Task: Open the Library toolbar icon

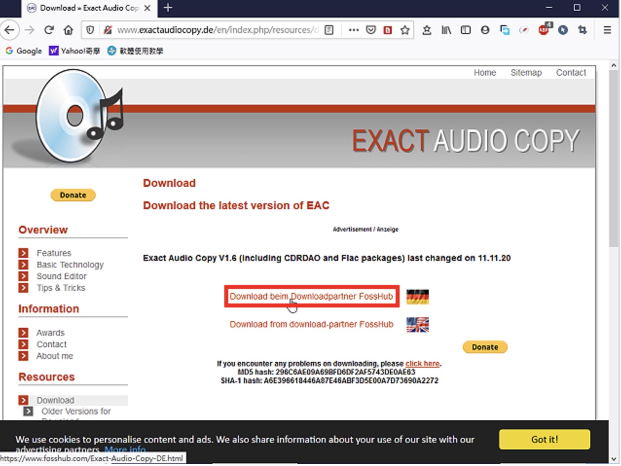Action: click(446, 30)
